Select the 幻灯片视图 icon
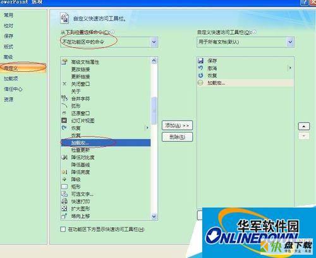Image resolution: width=316 pixels, height=258 pixels. [x=64, y=120]
